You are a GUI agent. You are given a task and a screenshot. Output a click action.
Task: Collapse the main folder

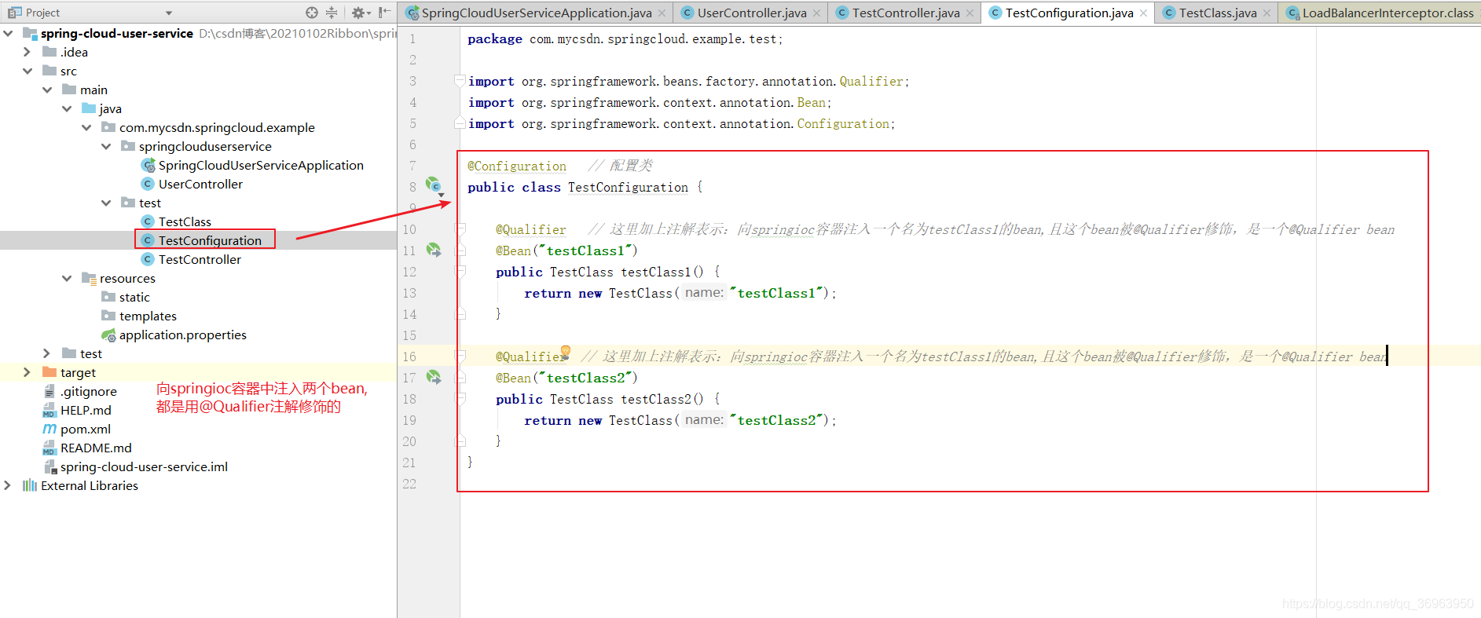[x=47, y=90]
